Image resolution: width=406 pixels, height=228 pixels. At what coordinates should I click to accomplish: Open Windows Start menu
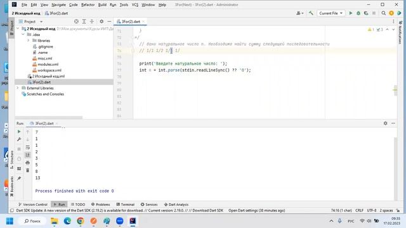pos(10,221)
